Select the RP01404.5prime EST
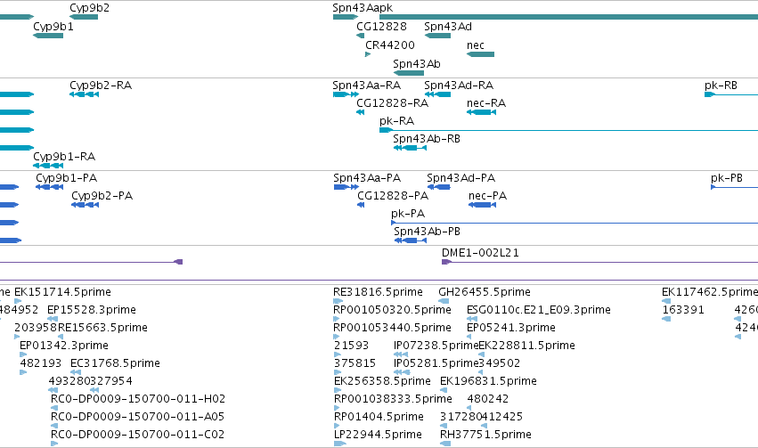Image resolution: width=758 pixels, height=448 pixels. tap(337, 426)
